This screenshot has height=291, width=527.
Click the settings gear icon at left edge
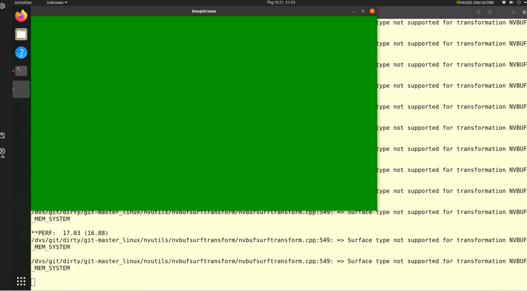tap(2, 6)
